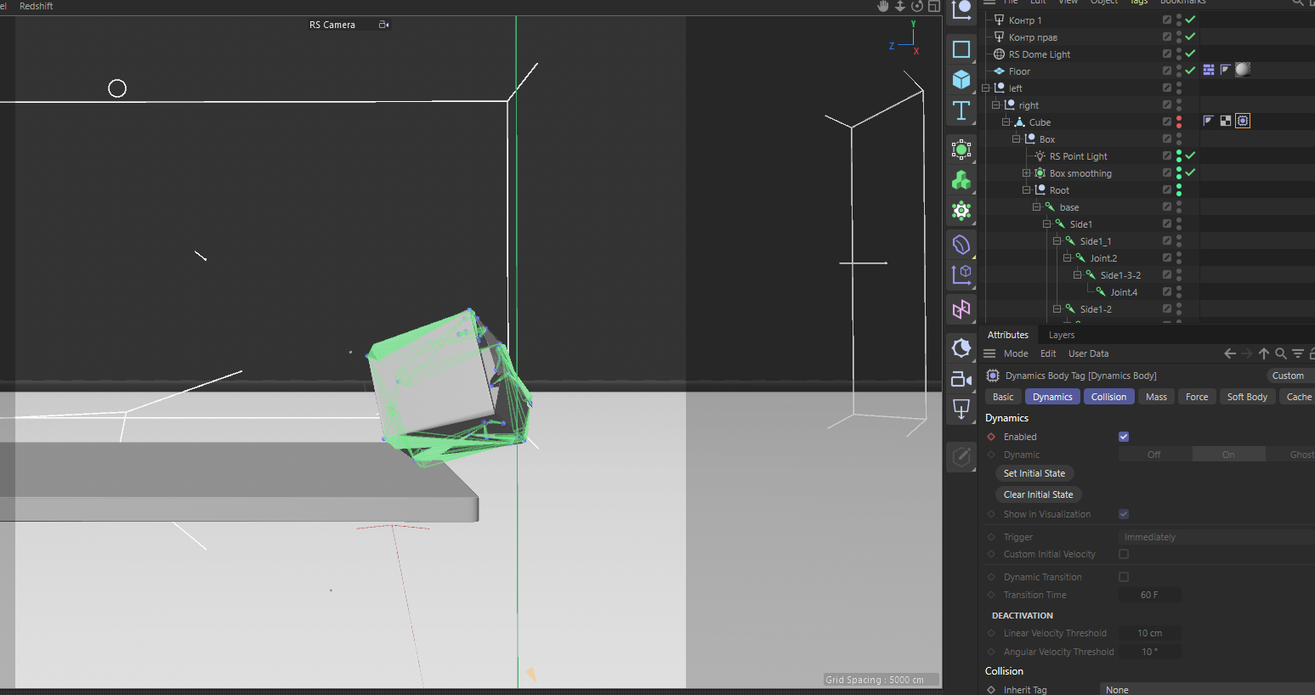Open the Inherit Tag dropdown
This screenshot has width=1315, height=695.
click(x=1207, y=689)
